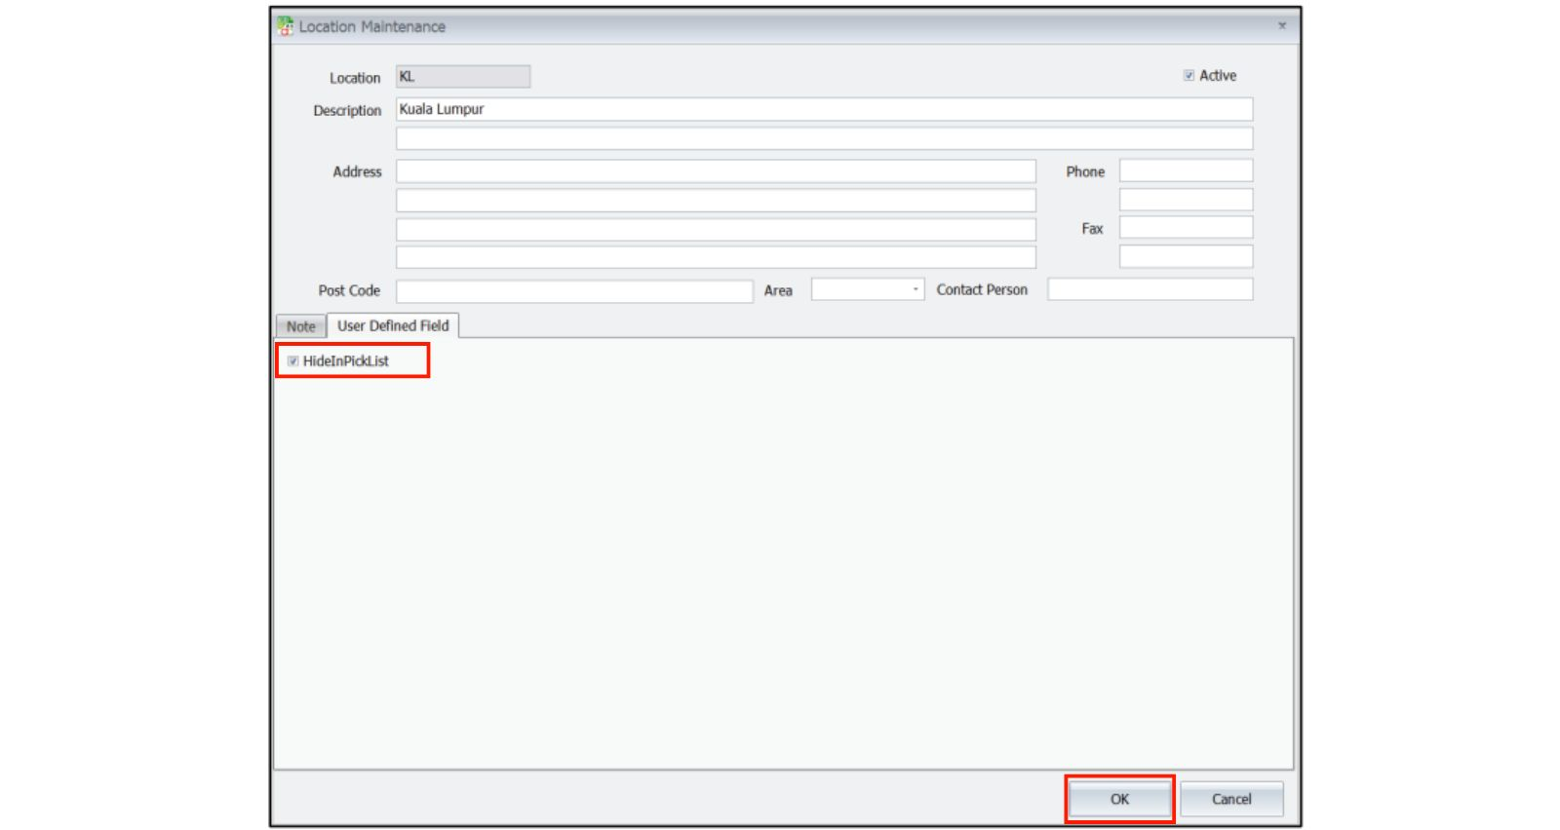The image size is (1560, 830).
Task: Select the User Defined Field tab
Action: click(393, 326)
